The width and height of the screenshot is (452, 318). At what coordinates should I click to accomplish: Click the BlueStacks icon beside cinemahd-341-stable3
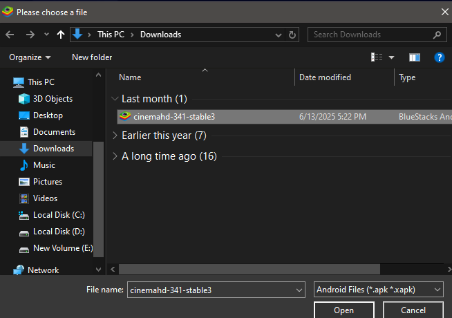pos(125,116)
